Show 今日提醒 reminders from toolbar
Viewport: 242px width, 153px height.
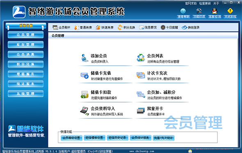pyautogui.click(x=169, y=27)
